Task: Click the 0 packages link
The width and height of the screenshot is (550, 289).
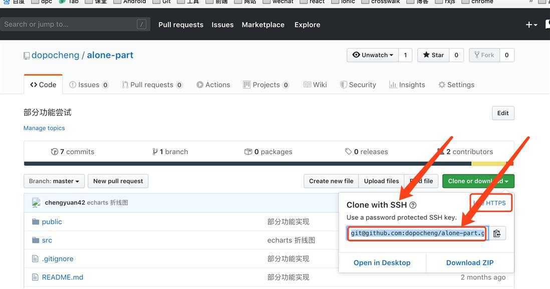Action: click(x=268, y=151)
